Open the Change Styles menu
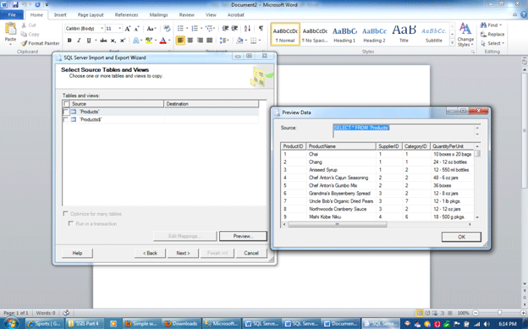This screenshot has height=329, width=528. point(465,35)
